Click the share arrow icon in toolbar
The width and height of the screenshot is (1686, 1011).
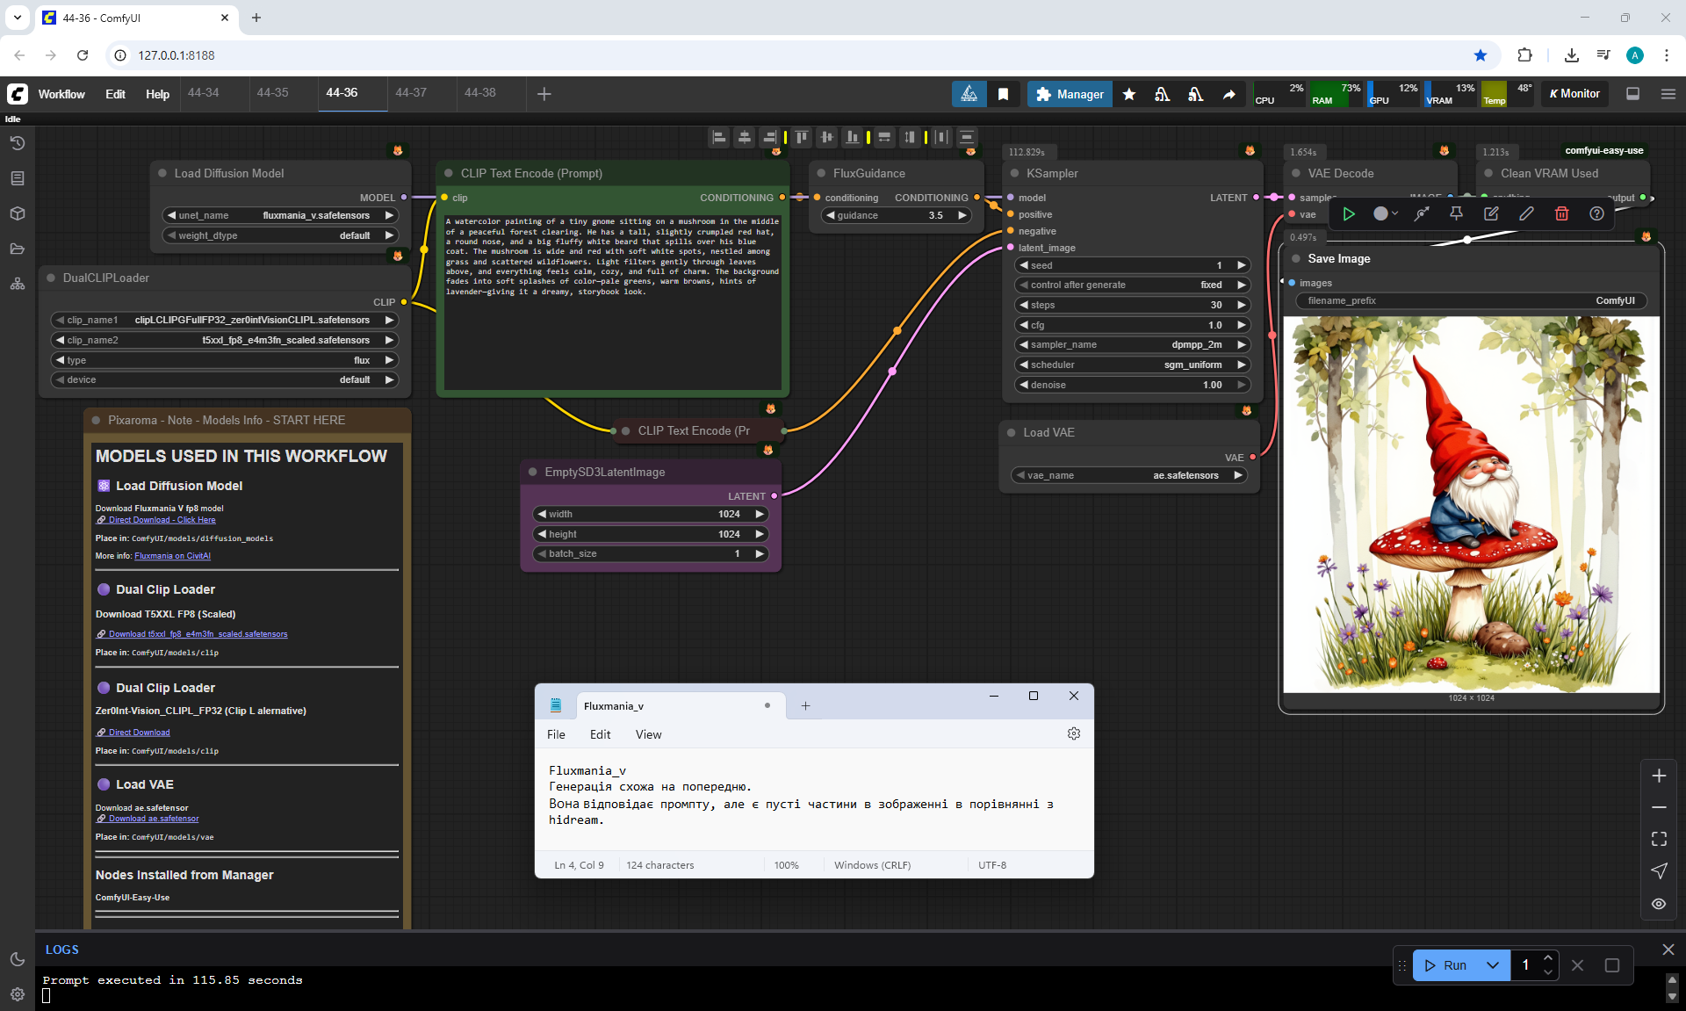click(x=1229, y=94)
